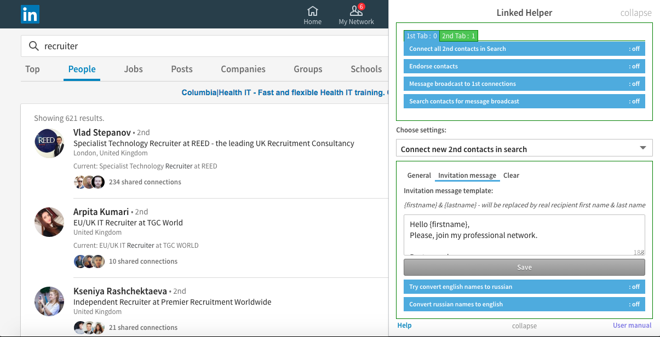Click 'Independent Recruiter at Premier Recruitment Worldwide' headline
The height and width of the screenshot is (337, 660).
click(173, 302)
